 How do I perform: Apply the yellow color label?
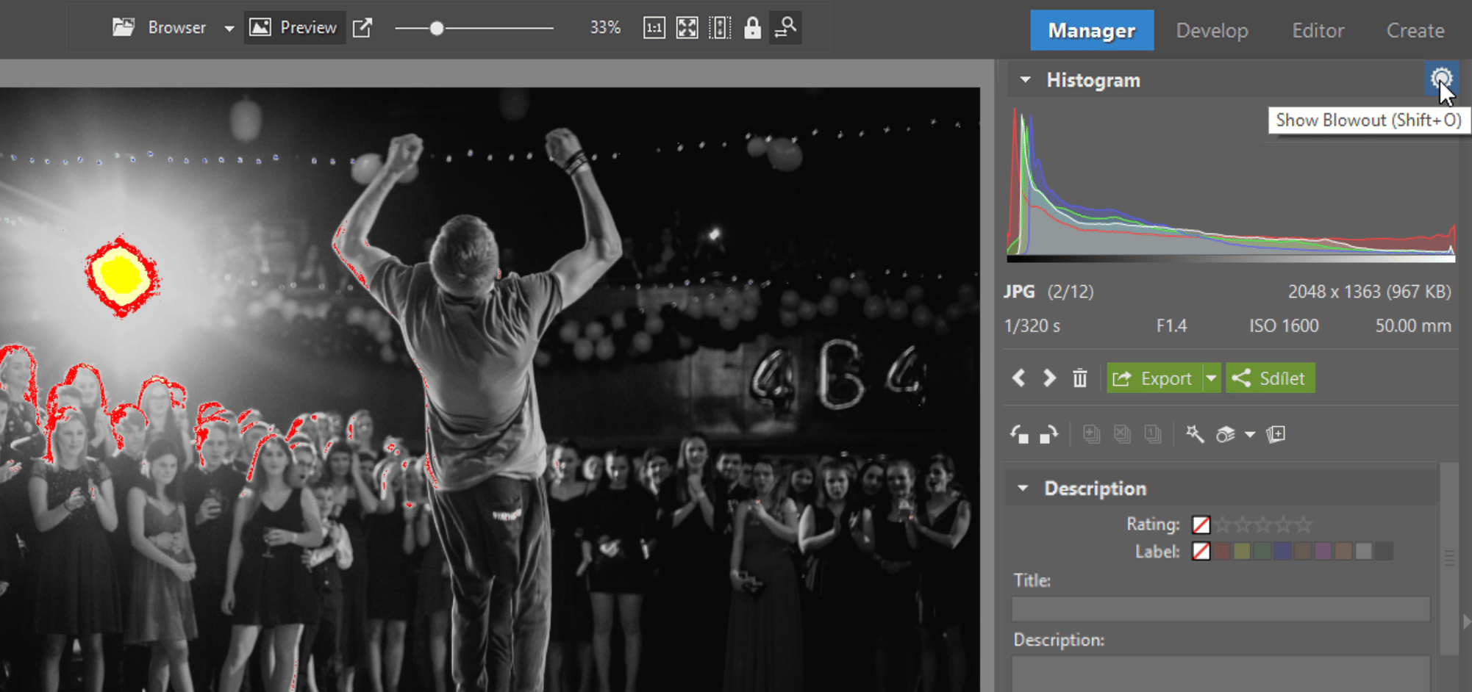click(1242, 551)
